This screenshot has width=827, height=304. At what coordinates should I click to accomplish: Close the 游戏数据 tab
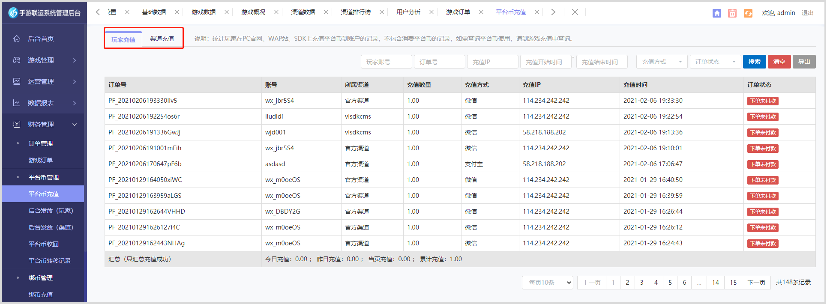click(227, 12)
